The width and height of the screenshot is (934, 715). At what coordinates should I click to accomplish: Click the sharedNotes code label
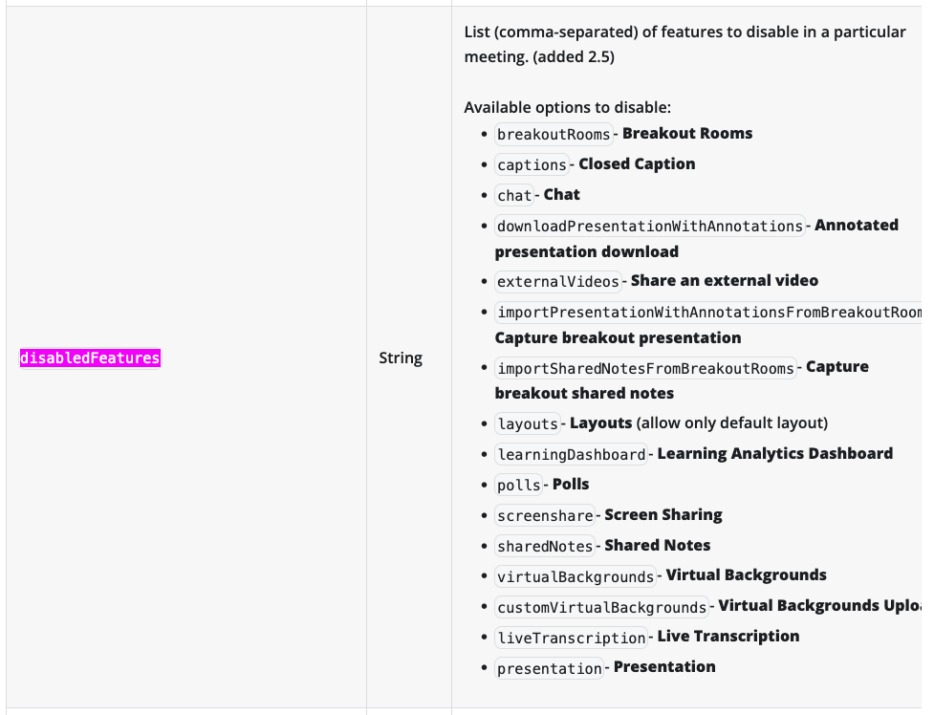[545, 546]
